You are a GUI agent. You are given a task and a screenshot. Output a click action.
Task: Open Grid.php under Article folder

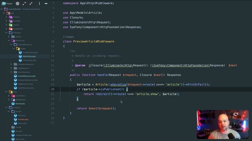pyautogui.click(x=22, y=116)
